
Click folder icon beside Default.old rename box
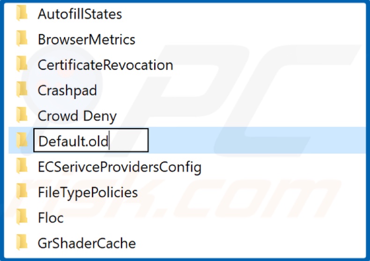(22, 140)
